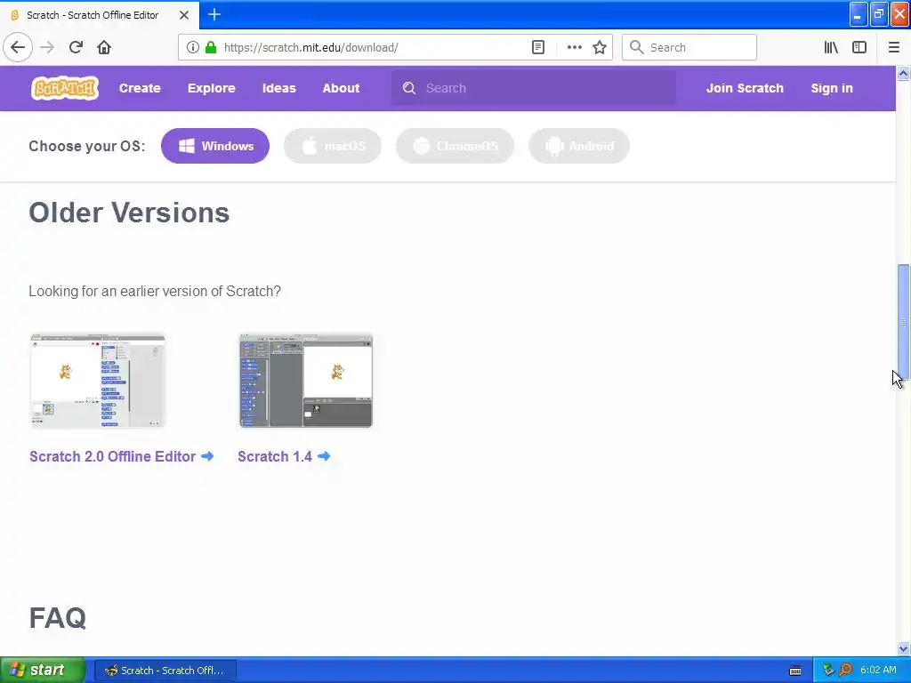The height and width of the screenshot is (683, 911).
Task: Click the scrollbar down arrow
Action: point(903,648)
